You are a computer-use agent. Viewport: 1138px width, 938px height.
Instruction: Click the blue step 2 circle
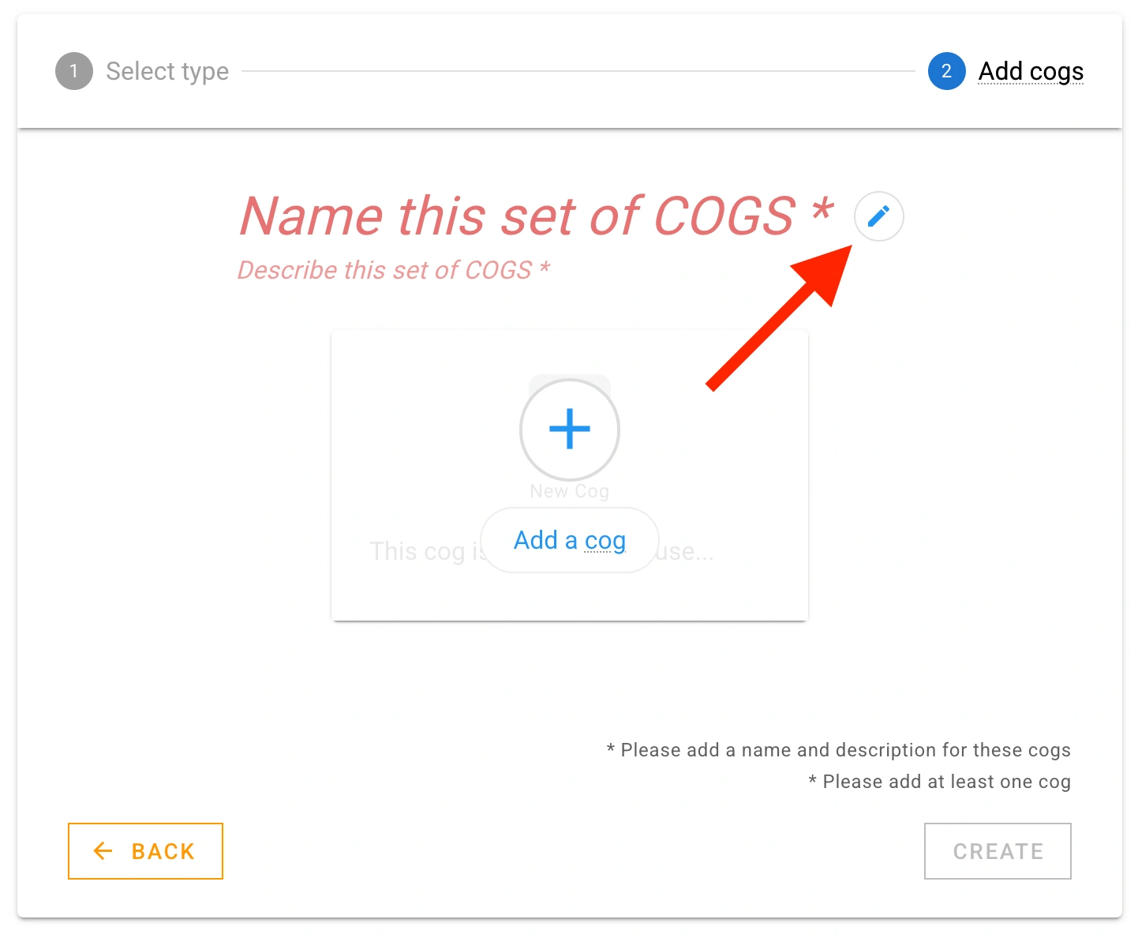pyautogui.click(x=946, y=71)
